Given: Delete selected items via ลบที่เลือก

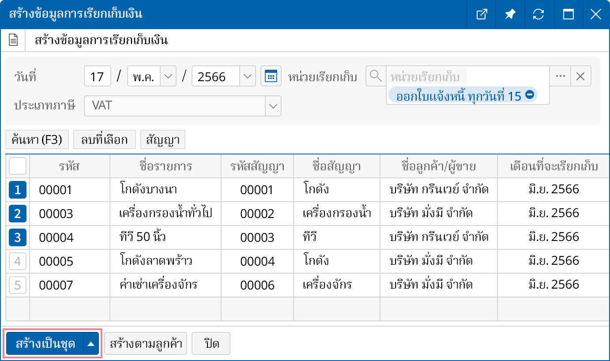Looking at the screenshot, I should tap(104, 139).
